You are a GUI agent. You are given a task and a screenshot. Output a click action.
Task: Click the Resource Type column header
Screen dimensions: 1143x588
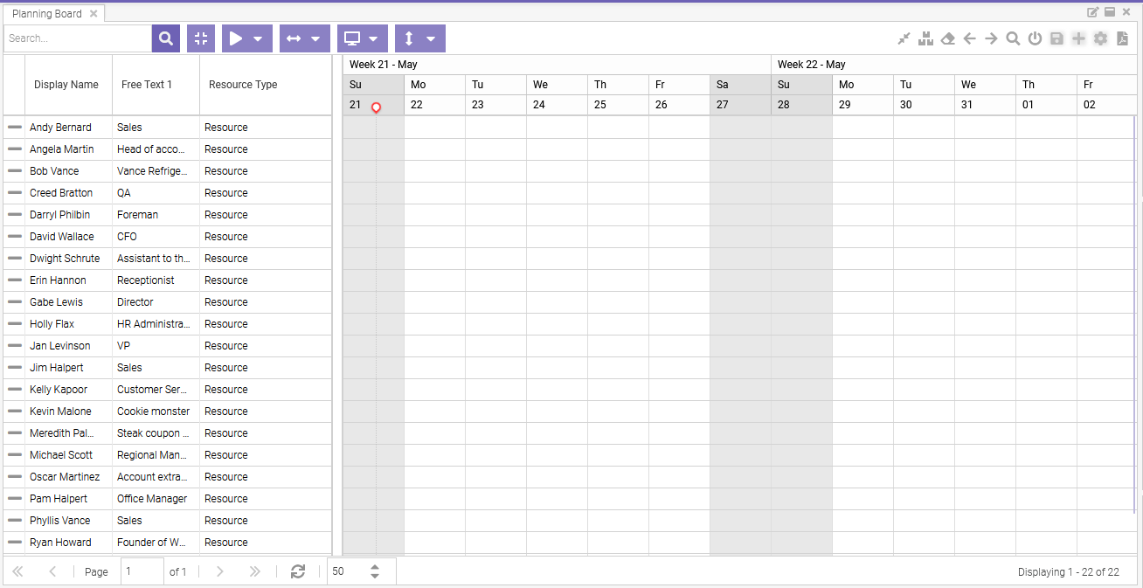[243, 85]
